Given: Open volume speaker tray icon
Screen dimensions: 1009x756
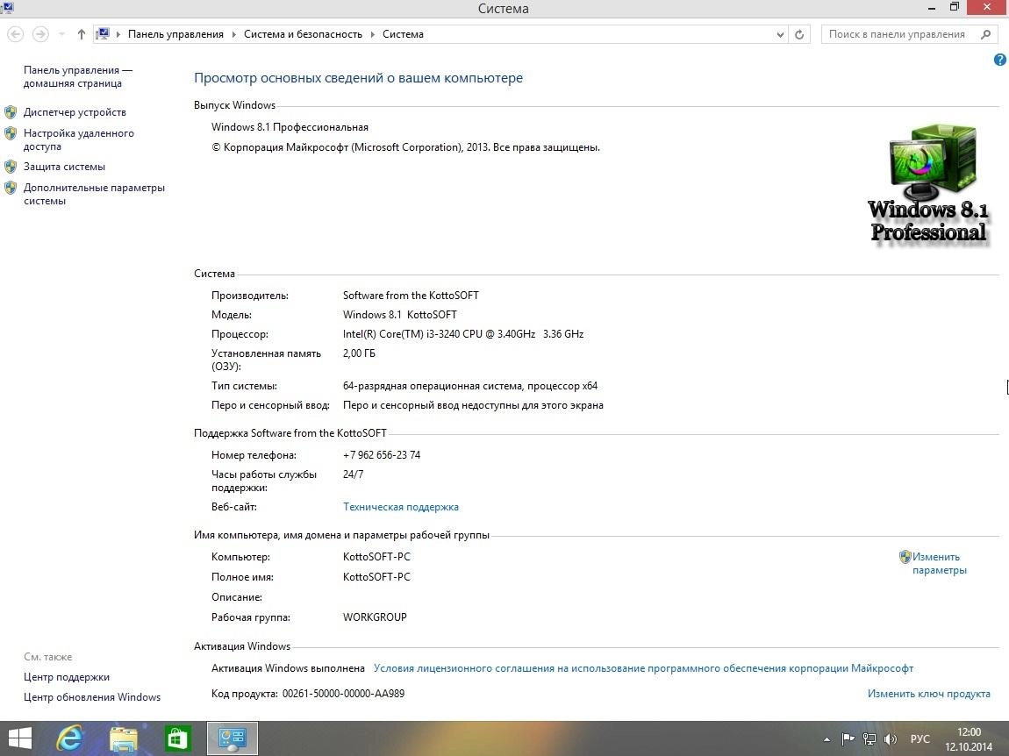Looking at the screenshot, I should (891, 739).
